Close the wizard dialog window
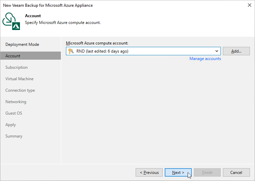 250,5
